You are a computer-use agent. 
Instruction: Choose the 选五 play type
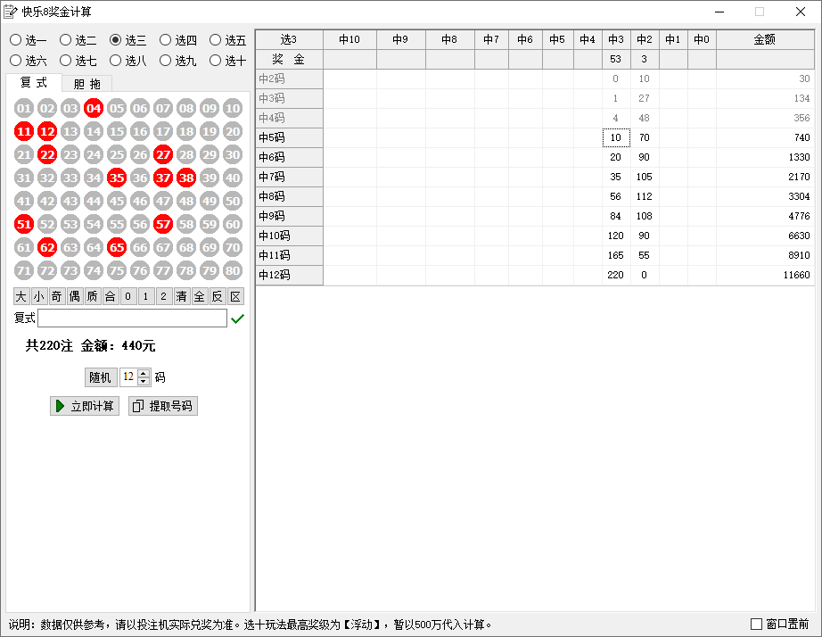(x=216, y=40)
